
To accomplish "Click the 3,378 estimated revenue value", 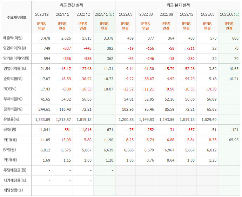I will [108, 38].
